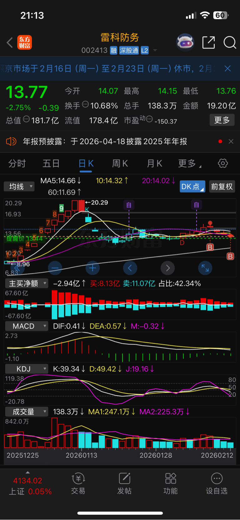Tap the K:39.34 value

[69, 369]
